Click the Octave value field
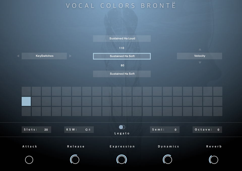 [218, 130]
